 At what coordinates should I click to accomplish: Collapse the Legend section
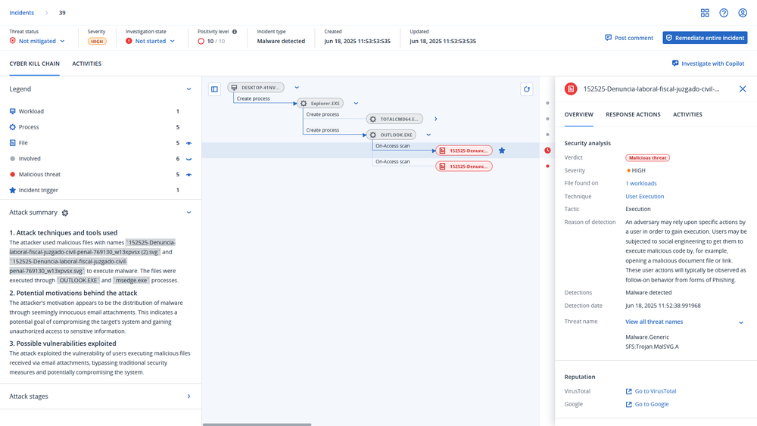tap(188, 89)
